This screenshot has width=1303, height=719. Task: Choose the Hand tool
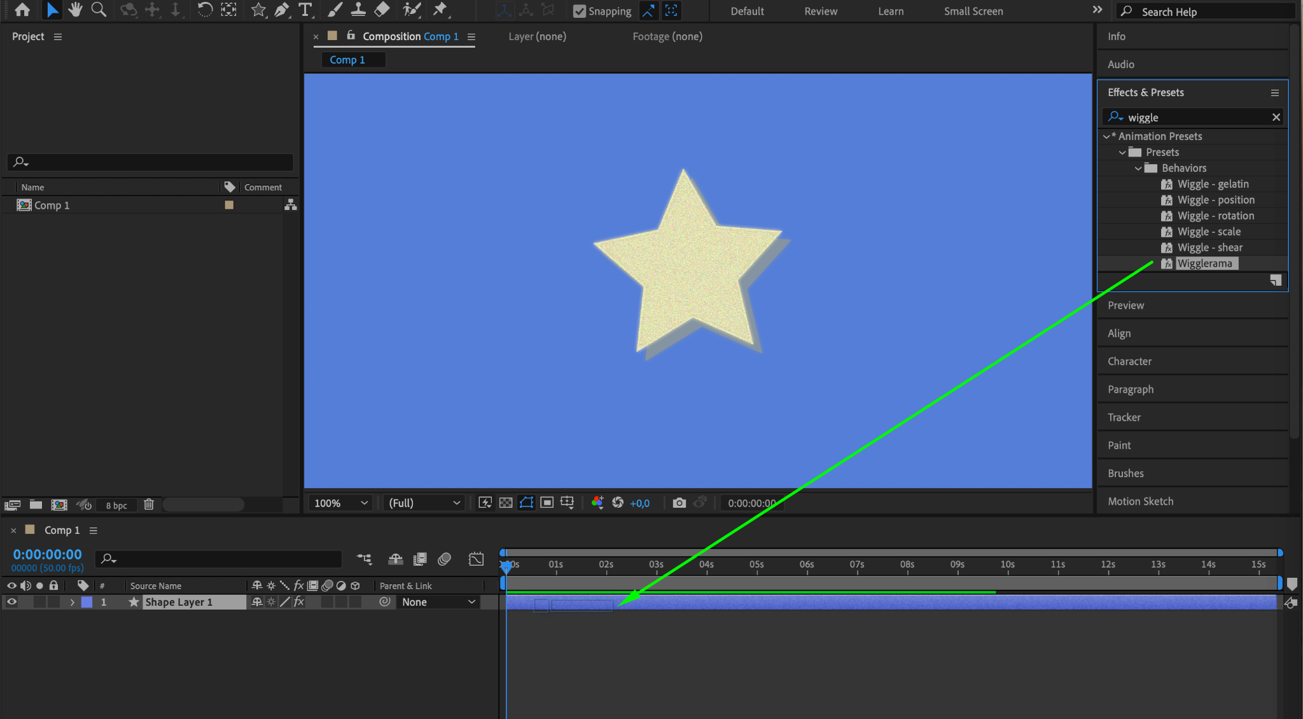point(75,10)
